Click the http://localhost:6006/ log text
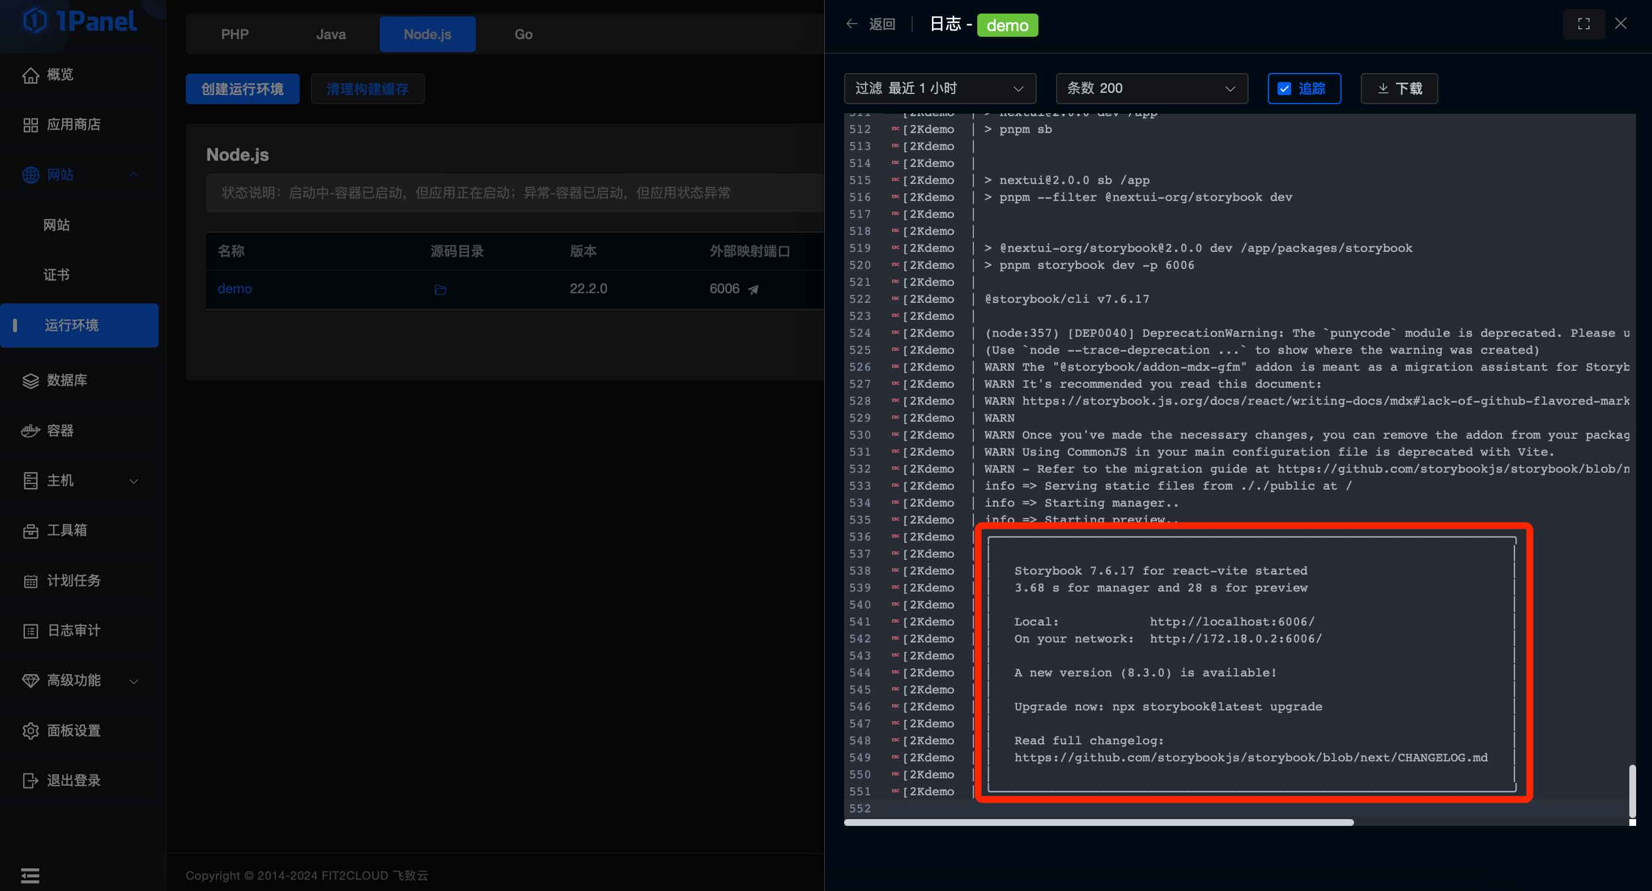The width and height of the screenshot is (1652, 891). tap(1232, 622)
